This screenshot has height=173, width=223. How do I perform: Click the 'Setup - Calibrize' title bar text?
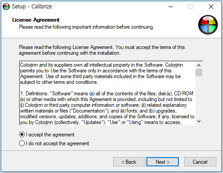tap(32, 7)
